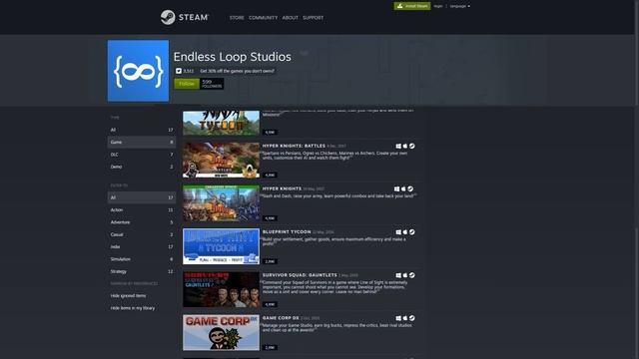Filter by Action genre

pos(142,210)
